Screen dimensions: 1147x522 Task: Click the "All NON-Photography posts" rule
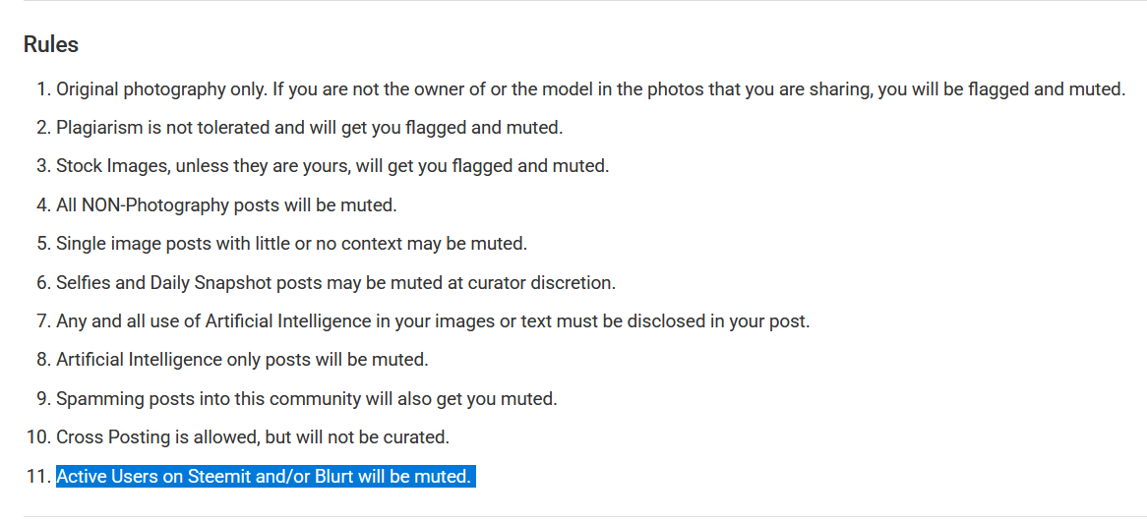click(227, 205)
